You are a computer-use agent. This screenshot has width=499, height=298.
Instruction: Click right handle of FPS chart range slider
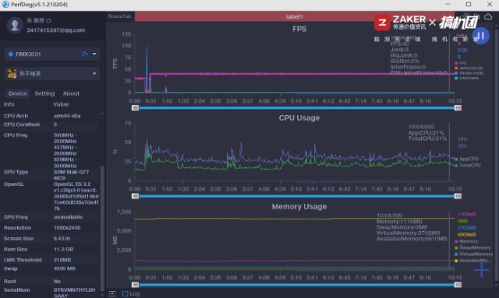pyautogui.click(x=458, y=108)
